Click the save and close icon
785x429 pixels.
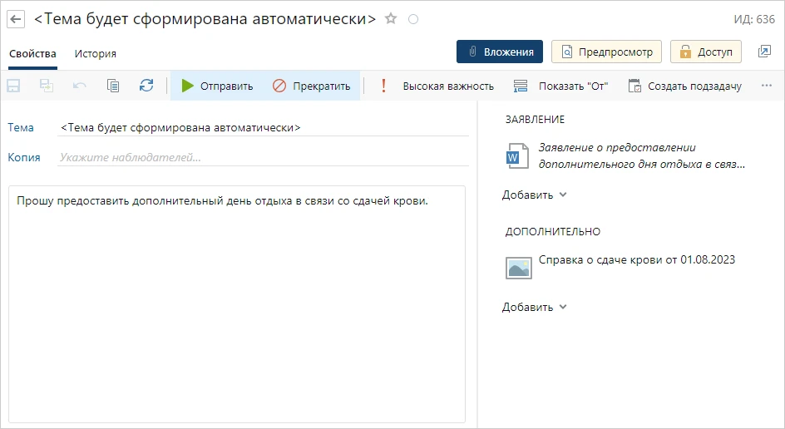pos(47,86)
